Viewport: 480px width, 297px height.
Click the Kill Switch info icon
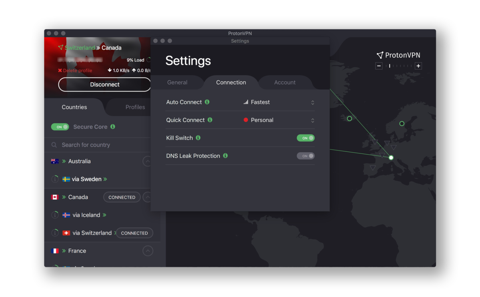point(198,138)
